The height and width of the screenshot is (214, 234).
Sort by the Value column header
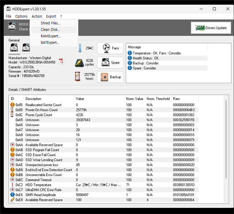[x=99, y=99]
